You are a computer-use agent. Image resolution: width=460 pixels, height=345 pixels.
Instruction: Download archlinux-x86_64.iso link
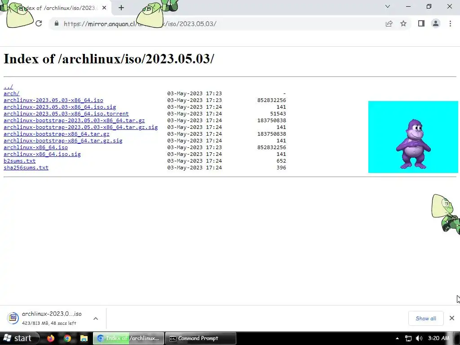click(x=36, y=147)
